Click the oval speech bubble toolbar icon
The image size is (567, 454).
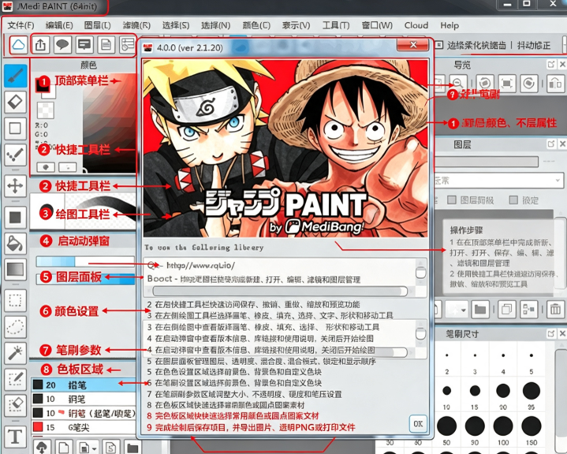62,45
